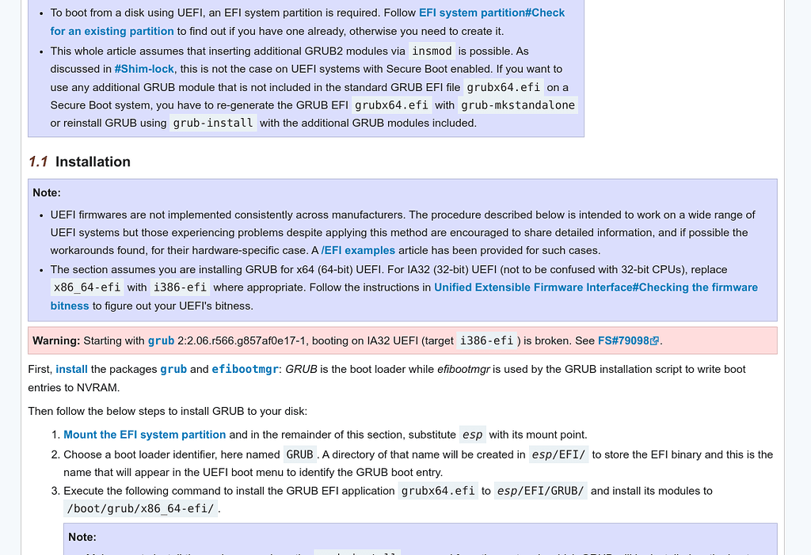Follow the #Shim-lock anchor link
Viewport: 811px width, 555px height.
coord(144,68)
